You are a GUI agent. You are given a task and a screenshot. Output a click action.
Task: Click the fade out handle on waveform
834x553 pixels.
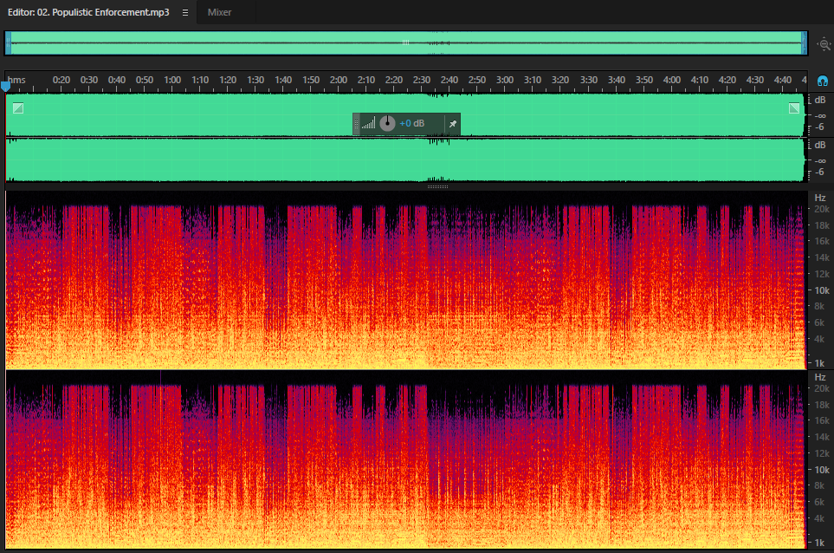(794, 108)
